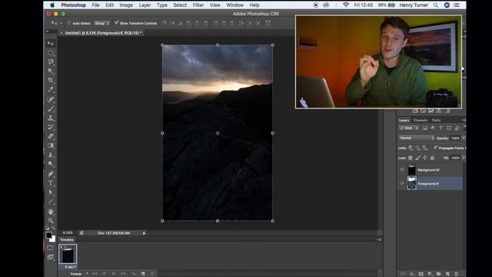Select the Lasso tool
The image size is (492, 277).
[x=51, y=62]
